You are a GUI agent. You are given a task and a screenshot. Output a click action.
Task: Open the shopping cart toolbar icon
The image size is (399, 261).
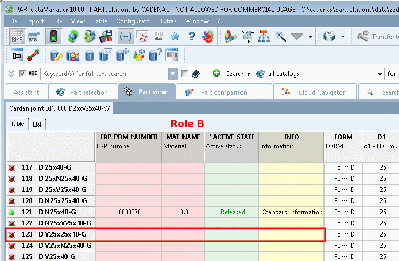[x=34, y=37]
